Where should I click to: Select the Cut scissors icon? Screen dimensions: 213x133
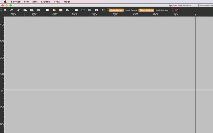tap(18, 10)
